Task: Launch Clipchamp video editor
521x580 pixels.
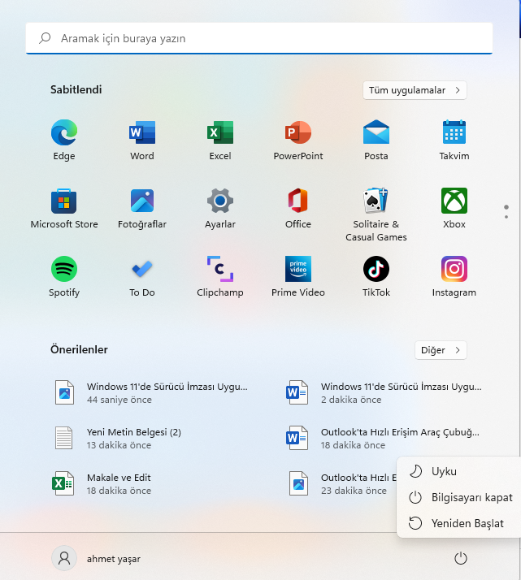Action: pos(220,276)
